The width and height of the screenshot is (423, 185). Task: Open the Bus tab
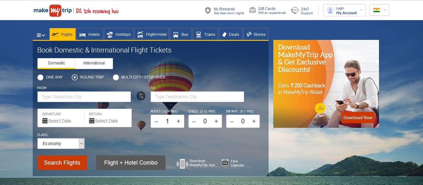pyautogui.click(x=181, y=34)
